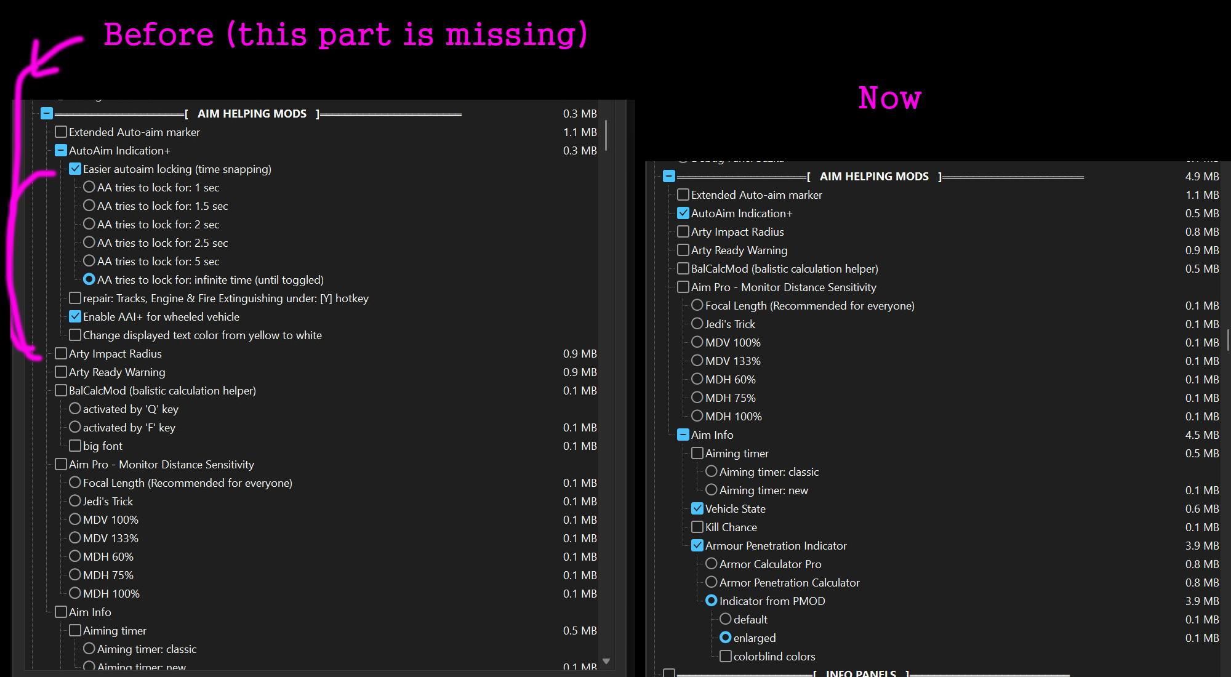
Task: Uncheck Enable AAI+ for wheeled vehicle
Action: (x=75, y=316)
